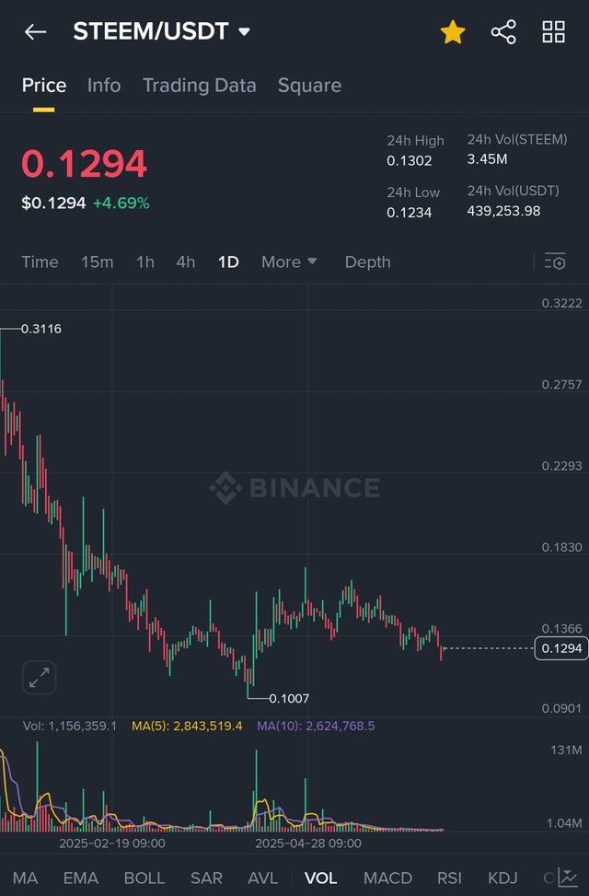Toggle the VOL indicator
Viewport: 589px width, 896px height.
point(320,878)
